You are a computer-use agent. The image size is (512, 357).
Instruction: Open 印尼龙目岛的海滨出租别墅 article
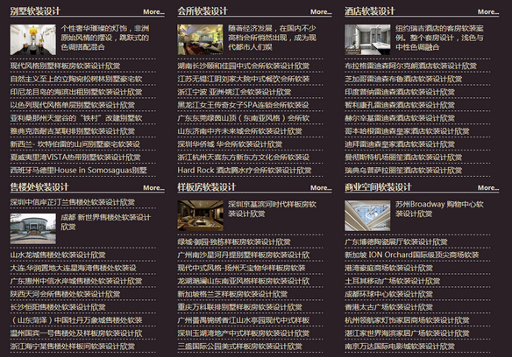[x=76, y=92]
